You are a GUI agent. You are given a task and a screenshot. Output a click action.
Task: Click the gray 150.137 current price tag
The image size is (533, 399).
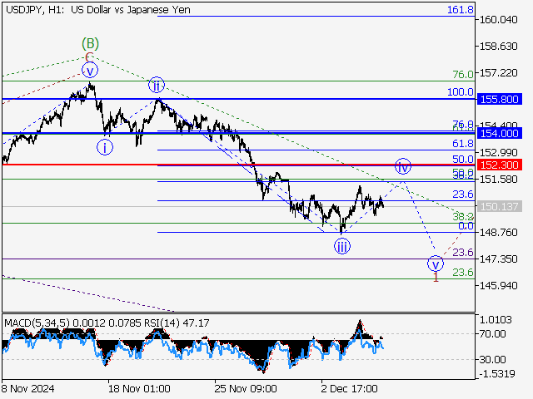[x=501, y=206]
